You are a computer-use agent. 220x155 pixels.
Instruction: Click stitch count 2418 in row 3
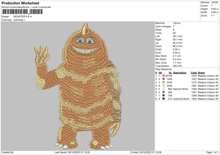coord(169,82)
